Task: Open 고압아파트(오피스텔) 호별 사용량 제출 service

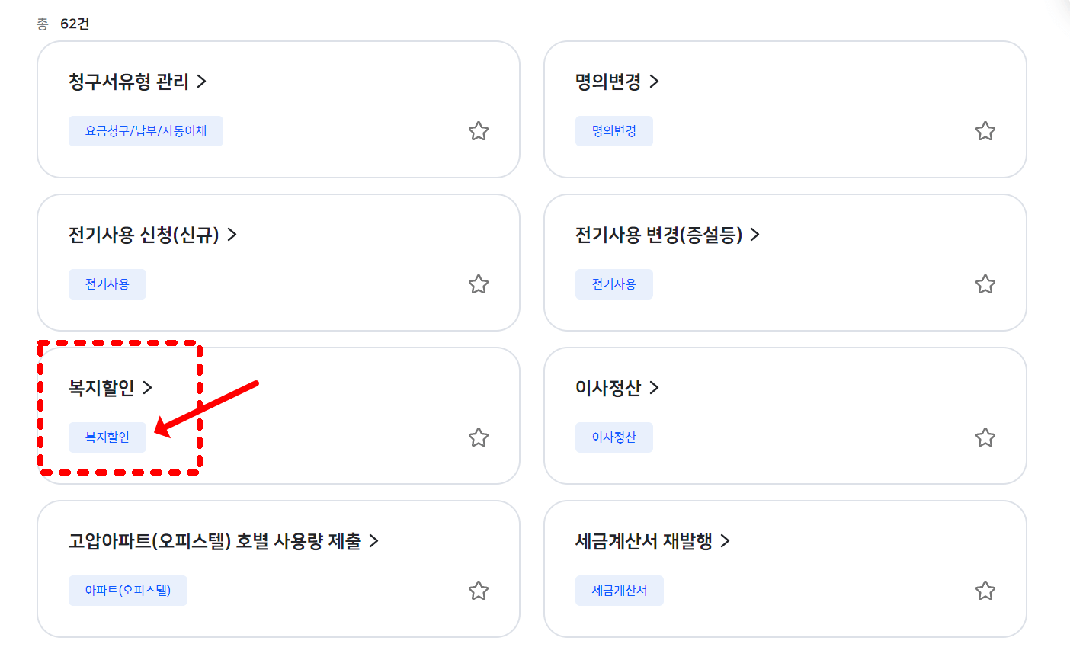Action: coord(213,540)
